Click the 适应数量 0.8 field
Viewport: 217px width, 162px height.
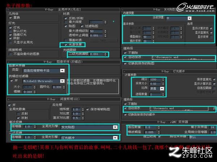coord(150,127)
